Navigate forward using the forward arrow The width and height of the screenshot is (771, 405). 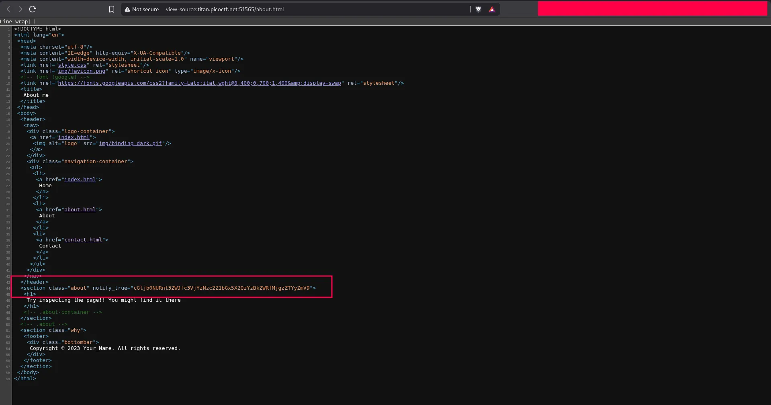click(x=20, y=9)
